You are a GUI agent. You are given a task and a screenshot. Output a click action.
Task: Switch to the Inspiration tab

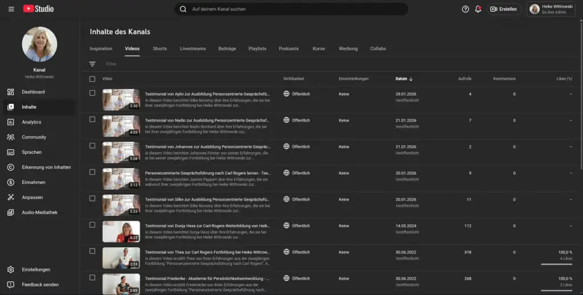(x=101, y=49)
